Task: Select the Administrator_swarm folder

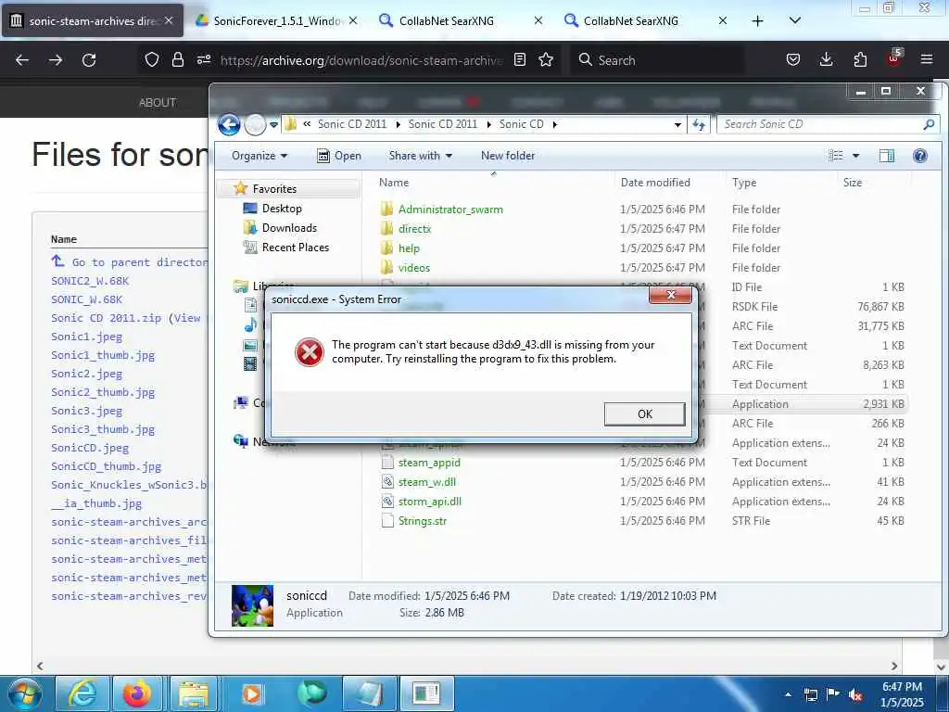Action: tap(450, 210)
